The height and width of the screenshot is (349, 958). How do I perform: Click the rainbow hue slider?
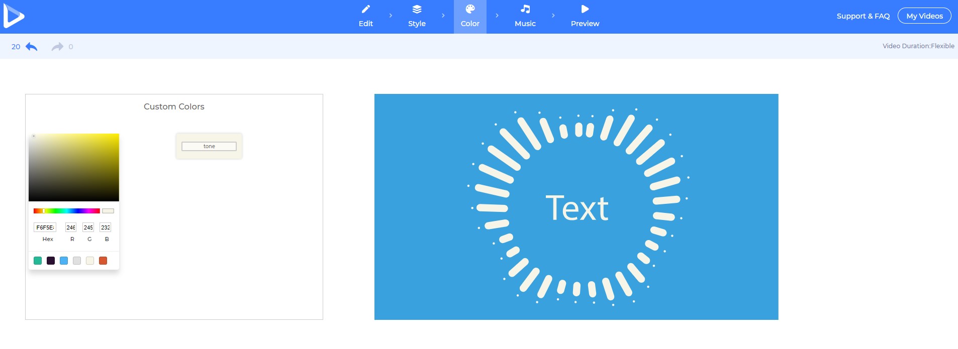66,211
